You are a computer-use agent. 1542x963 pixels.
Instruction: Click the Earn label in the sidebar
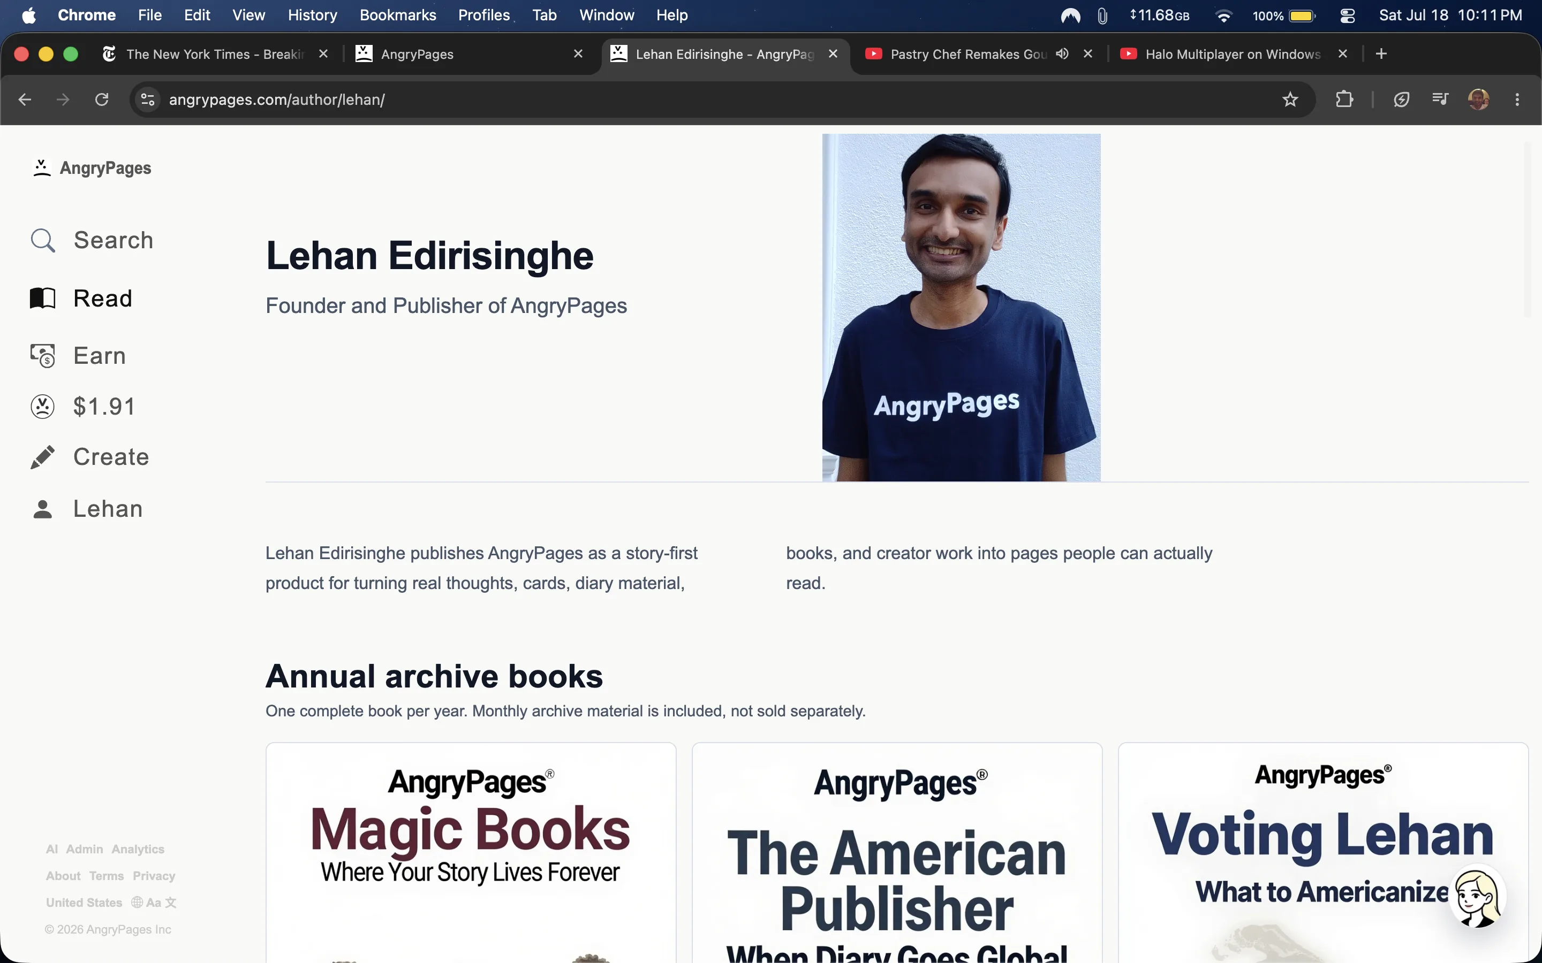pos(100,355)
